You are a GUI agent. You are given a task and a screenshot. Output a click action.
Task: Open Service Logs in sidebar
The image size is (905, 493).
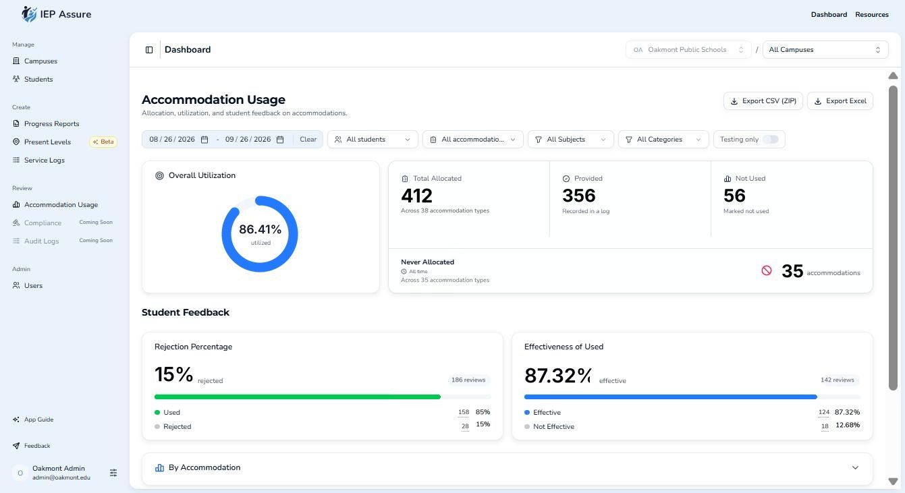44,161
